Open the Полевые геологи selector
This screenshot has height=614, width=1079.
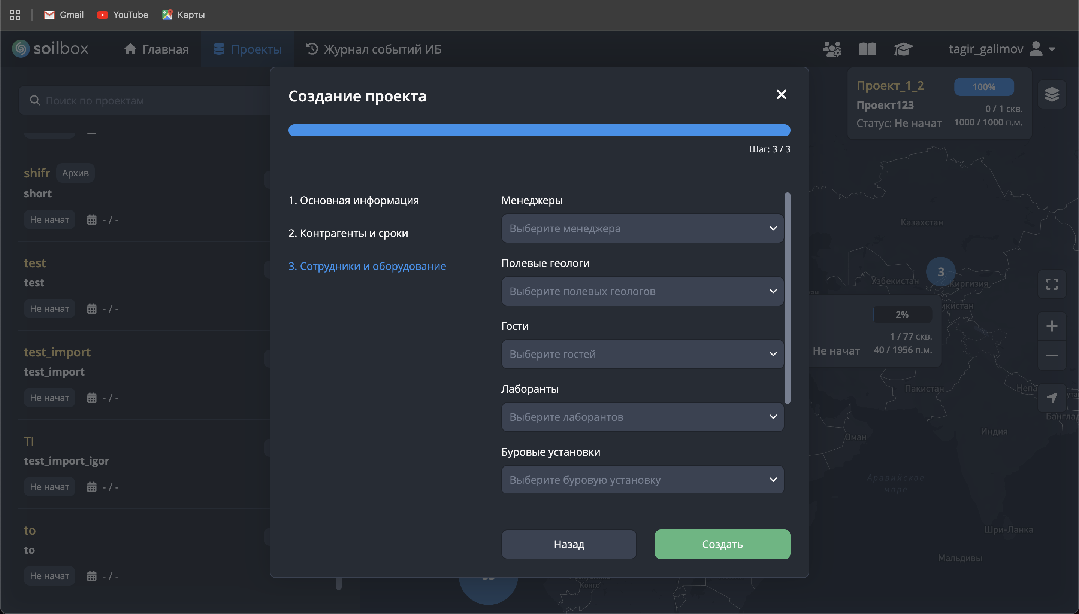(x=642, y=291)
